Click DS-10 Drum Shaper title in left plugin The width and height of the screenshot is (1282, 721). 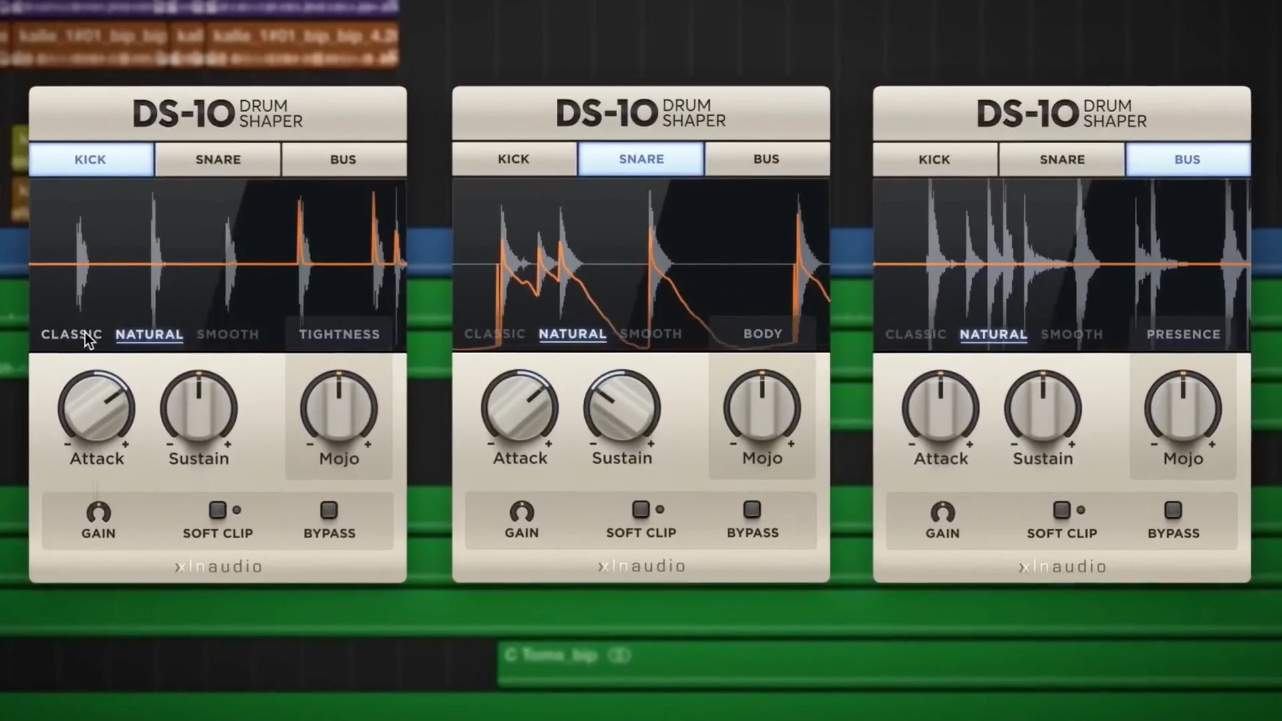[x=218, y=113]
